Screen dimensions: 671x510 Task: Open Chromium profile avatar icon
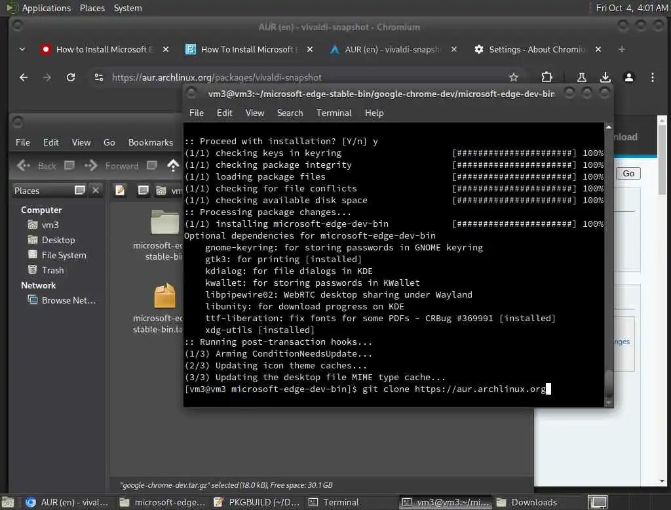click(628, 77)
